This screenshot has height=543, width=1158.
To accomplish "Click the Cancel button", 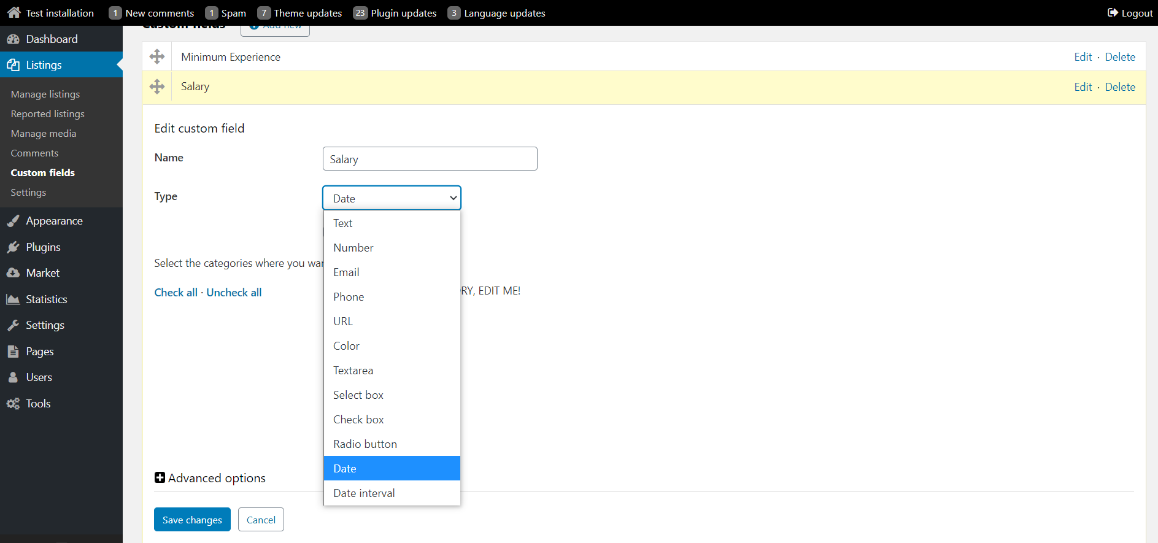I will pyautogui.click(x=261, y=520).
